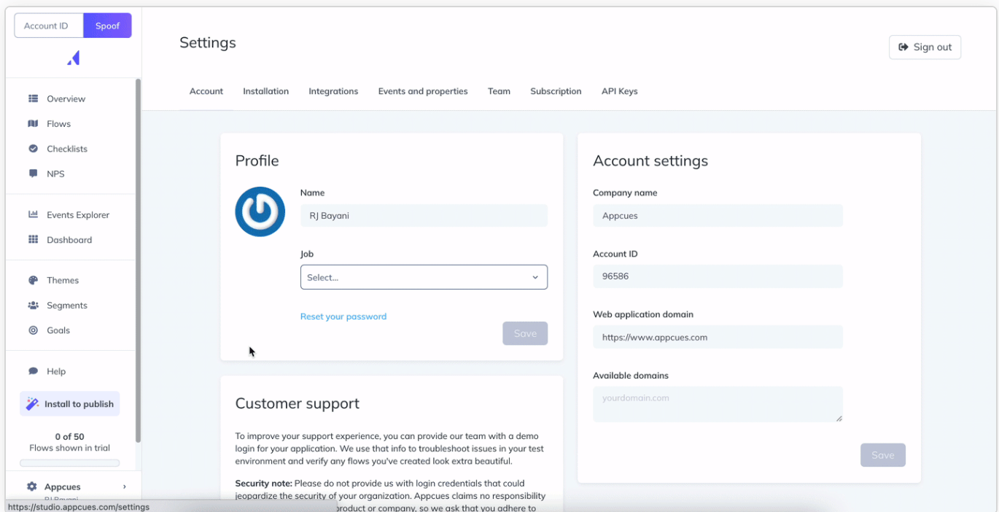Image resolution: width=999 pixels, height=512 pixels.
Task: Click the Account ID spoof input field
Action: (49, 26)
